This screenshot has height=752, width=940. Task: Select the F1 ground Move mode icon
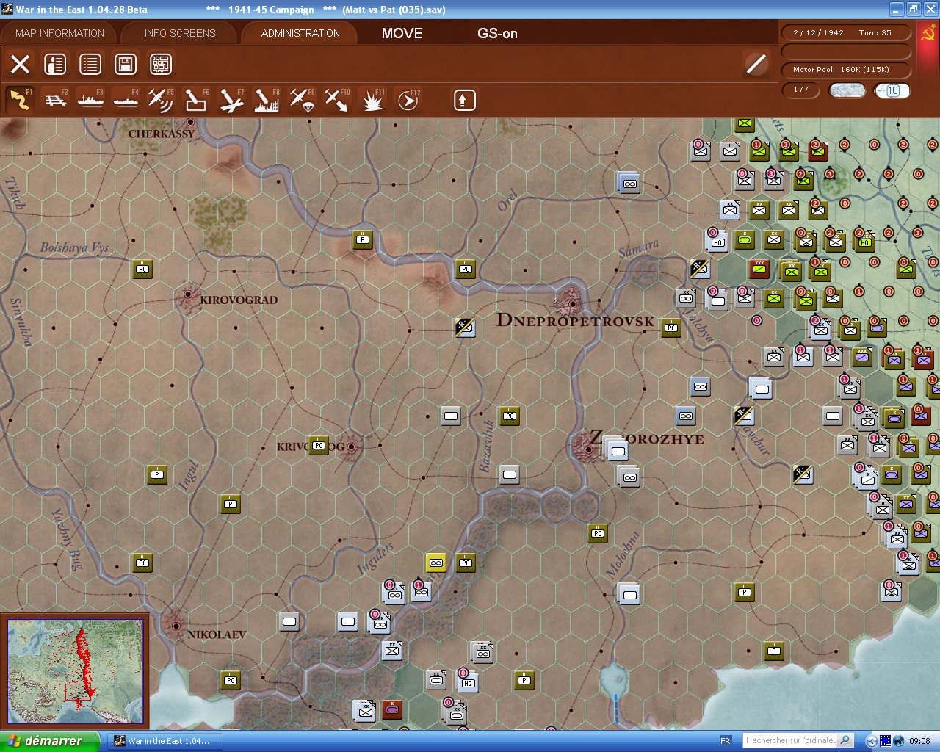point(20,100)
